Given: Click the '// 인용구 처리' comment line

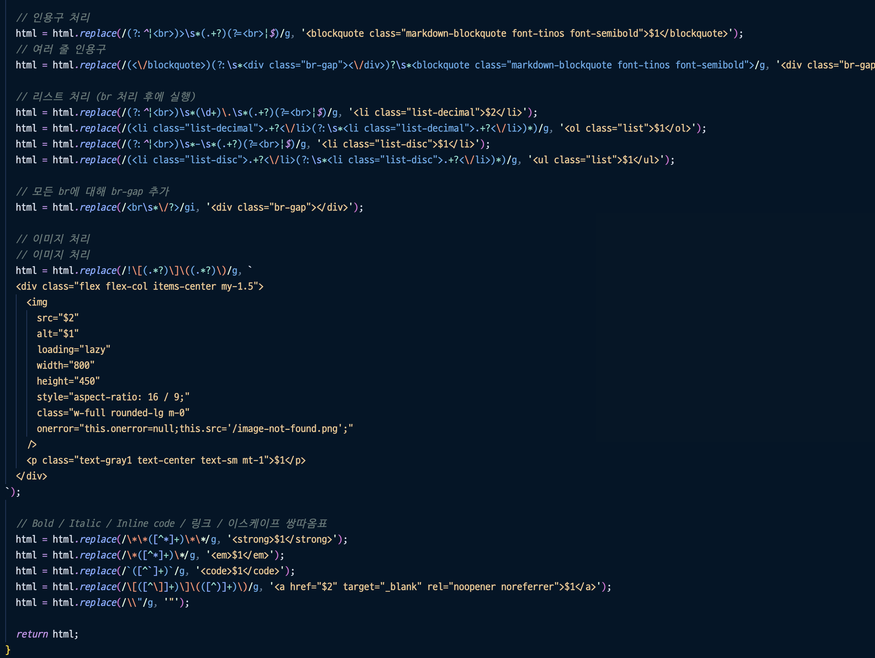Looking at the screenshot, I should [53, 18].
